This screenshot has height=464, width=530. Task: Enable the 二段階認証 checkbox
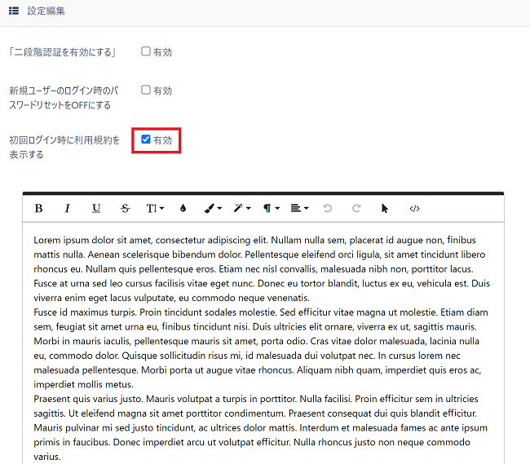(x=146, y=51)
